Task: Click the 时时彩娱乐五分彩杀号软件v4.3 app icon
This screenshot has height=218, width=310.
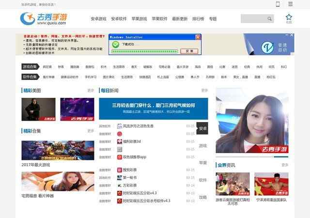Action: (x=120, y=201)
